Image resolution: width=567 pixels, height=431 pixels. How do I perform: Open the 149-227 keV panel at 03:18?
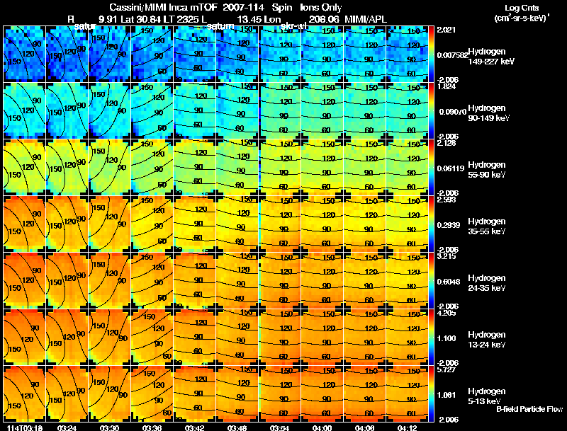click(x=25, y=54)
